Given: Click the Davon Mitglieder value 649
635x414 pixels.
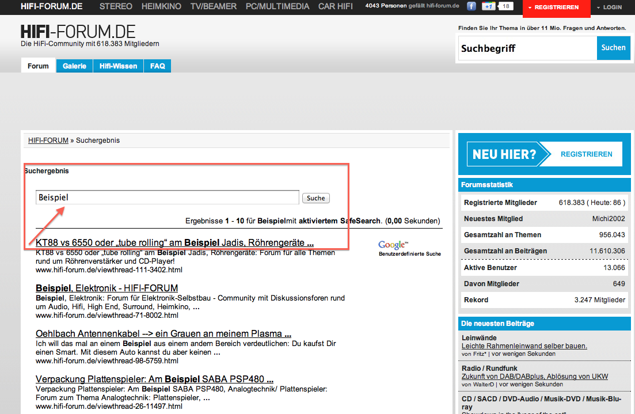Looking at the screenshot, I should [x=619, y=284].
